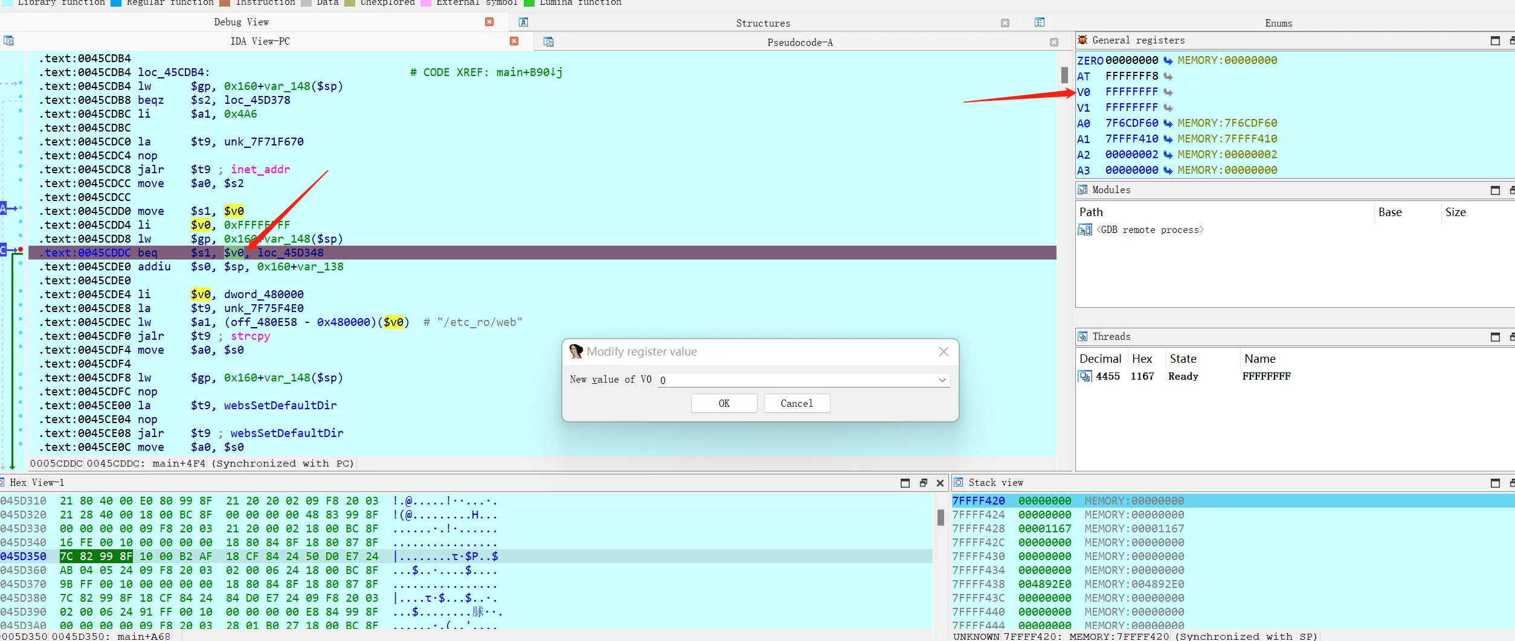The width and height of the screenshot is (1515, 641).
Task: Maximize the General registers panel
Action: click(1495, 40)
